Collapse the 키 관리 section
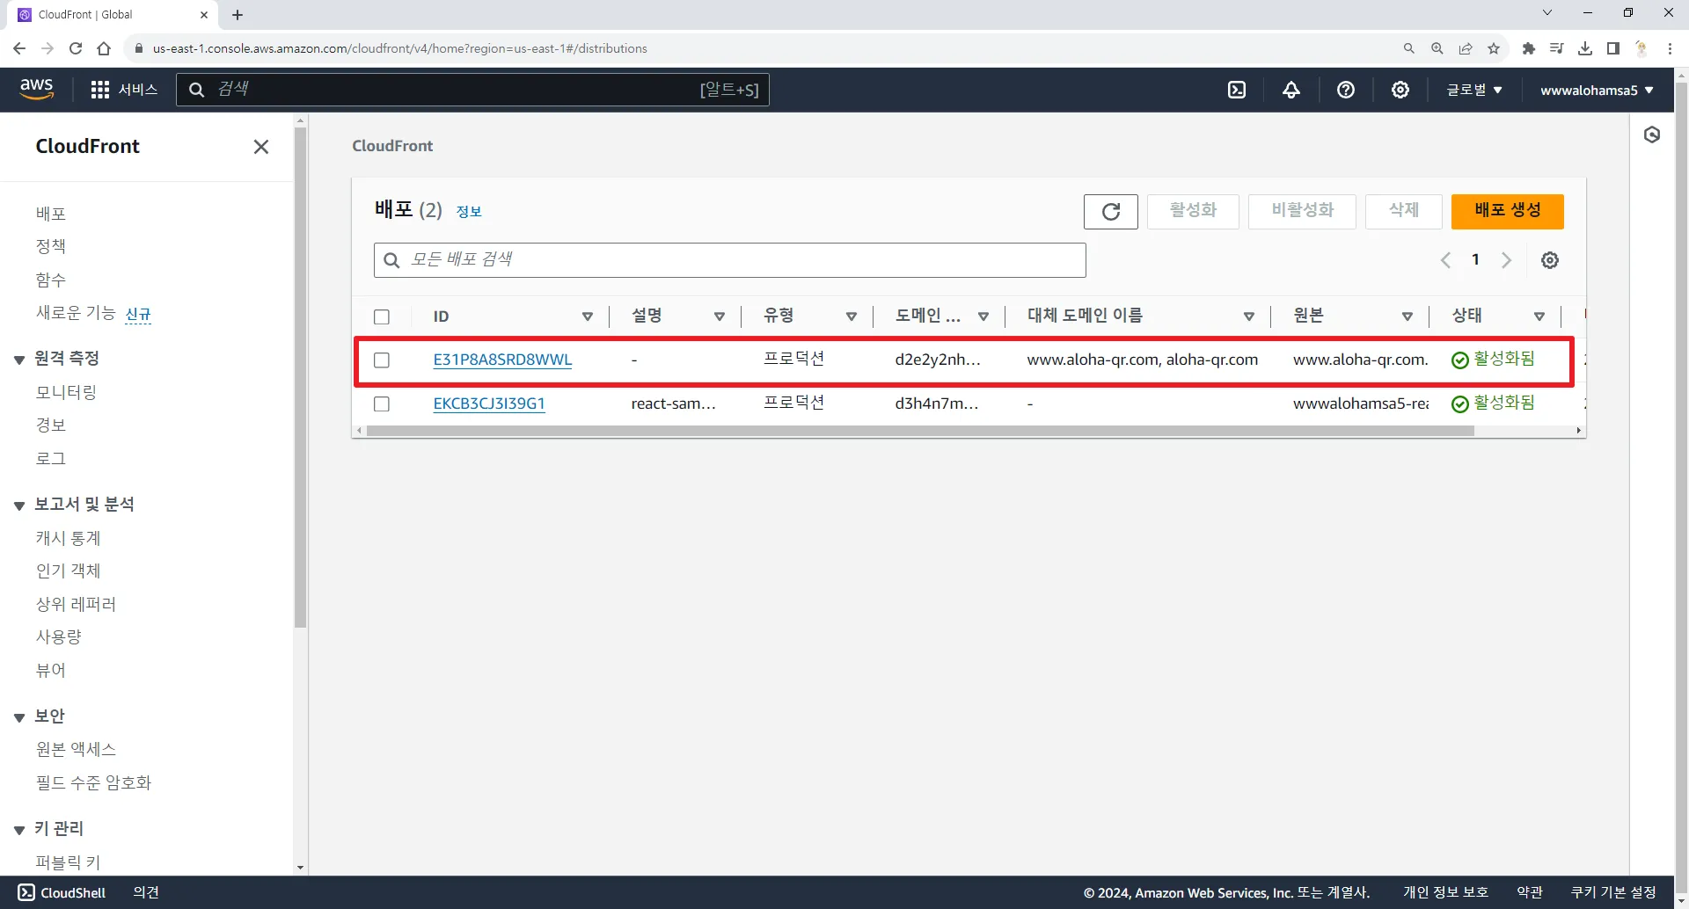This screenshot has height=909, width=1689. point(19,830)
